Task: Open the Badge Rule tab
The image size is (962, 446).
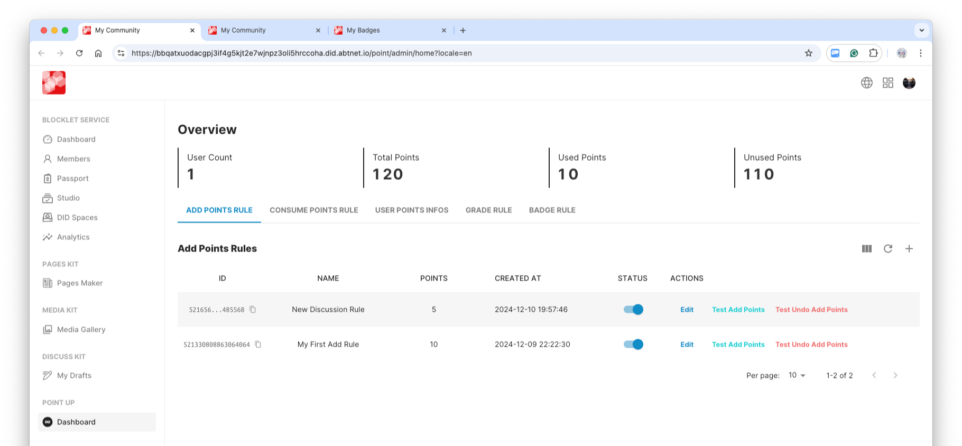Action: tap(552, 210)
